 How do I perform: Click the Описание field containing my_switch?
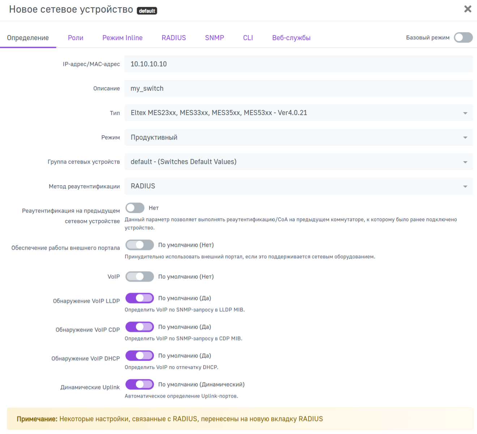click(298, 89)
